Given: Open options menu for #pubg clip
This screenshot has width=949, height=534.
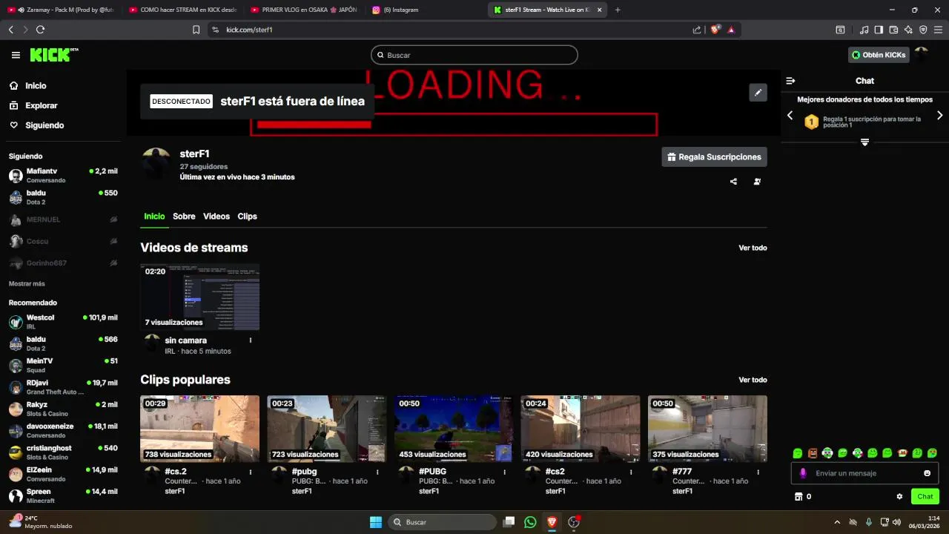Looking at the screenshot, I should click(x=377, y=472).
